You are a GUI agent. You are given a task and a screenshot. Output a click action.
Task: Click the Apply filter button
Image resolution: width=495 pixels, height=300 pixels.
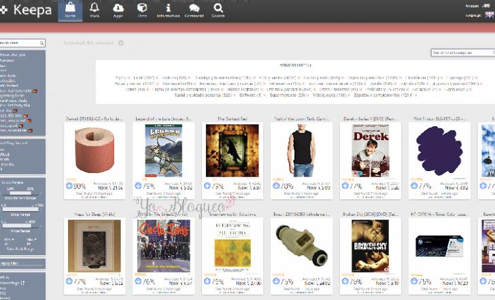22,263
